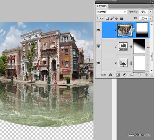154x140 pixels.
Task: Toggle visibility of the Levels adjustment layer
Action: (99, 46)
